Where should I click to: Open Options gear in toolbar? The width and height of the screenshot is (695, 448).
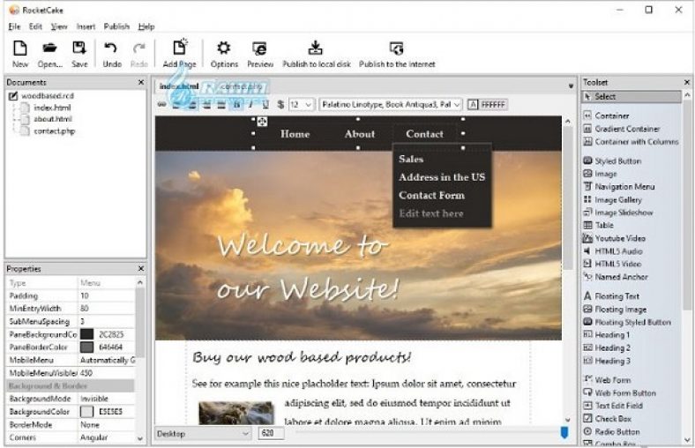(x=224, y=54)
